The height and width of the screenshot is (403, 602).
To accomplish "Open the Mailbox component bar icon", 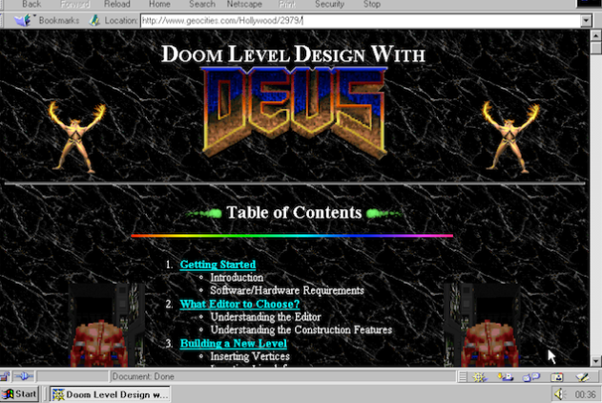I will pos(506,377).
